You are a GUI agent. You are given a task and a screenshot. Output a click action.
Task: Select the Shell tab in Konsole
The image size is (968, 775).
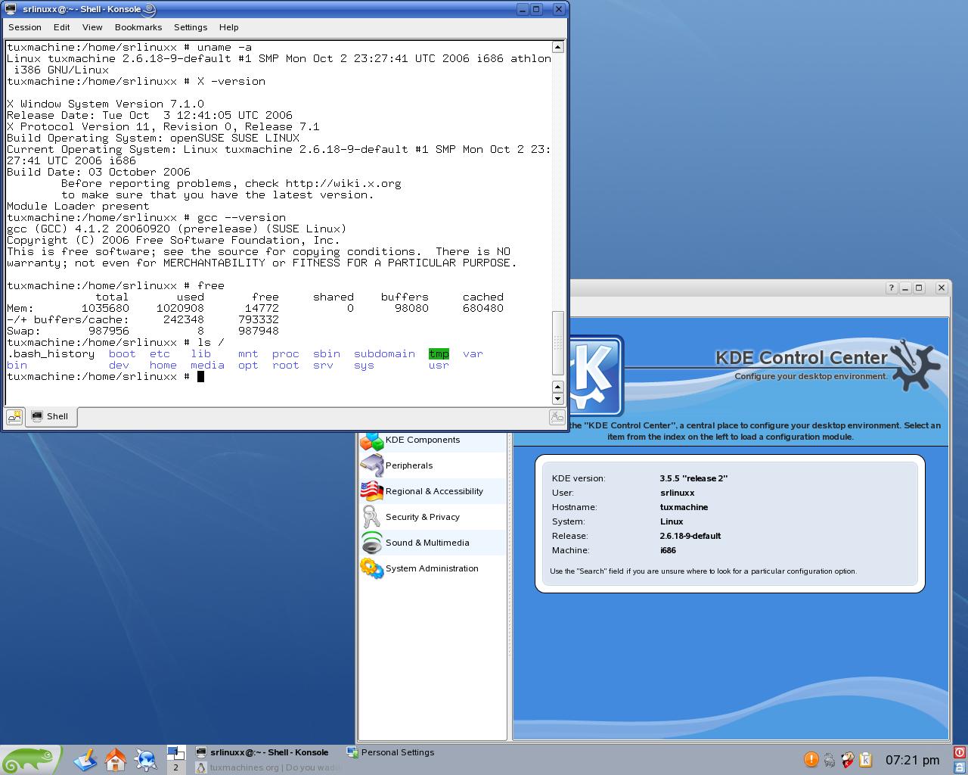point(51,416)
